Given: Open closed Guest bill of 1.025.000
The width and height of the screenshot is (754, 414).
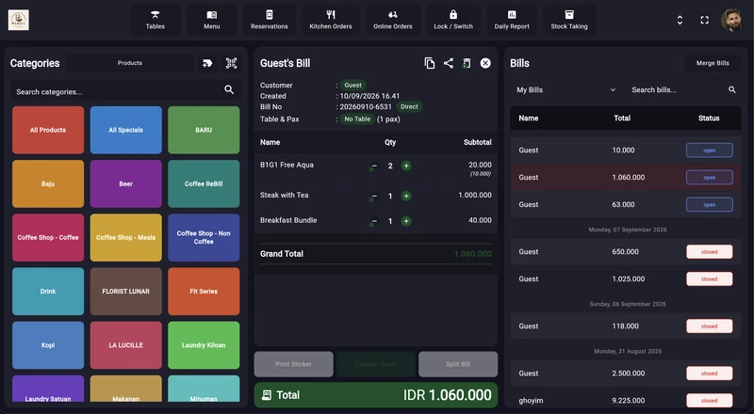Looking at the screenshot, I should click(x=626, y=279).
